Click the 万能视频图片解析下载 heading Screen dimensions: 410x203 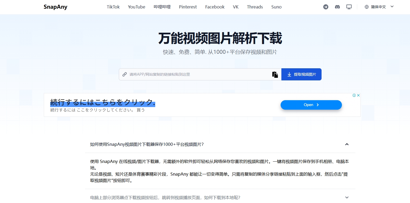(x=220, y=38)
